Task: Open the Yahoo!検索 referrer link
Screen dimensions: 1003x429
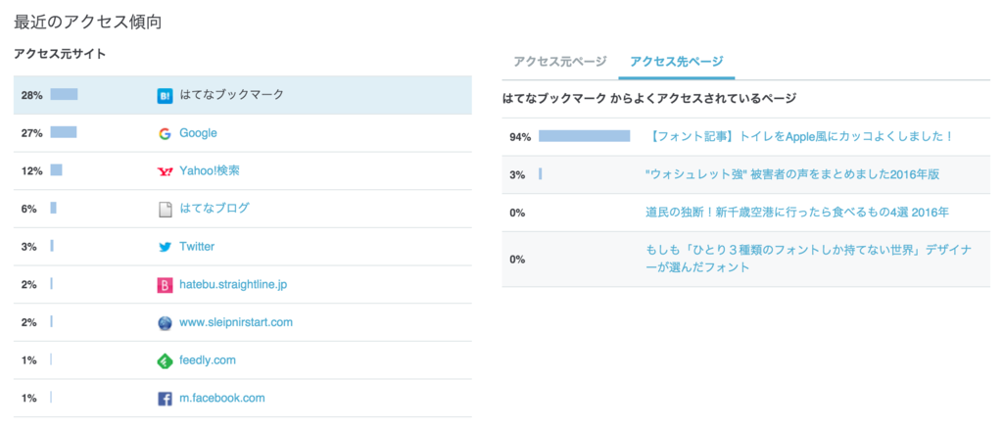Action: point(210,170)
